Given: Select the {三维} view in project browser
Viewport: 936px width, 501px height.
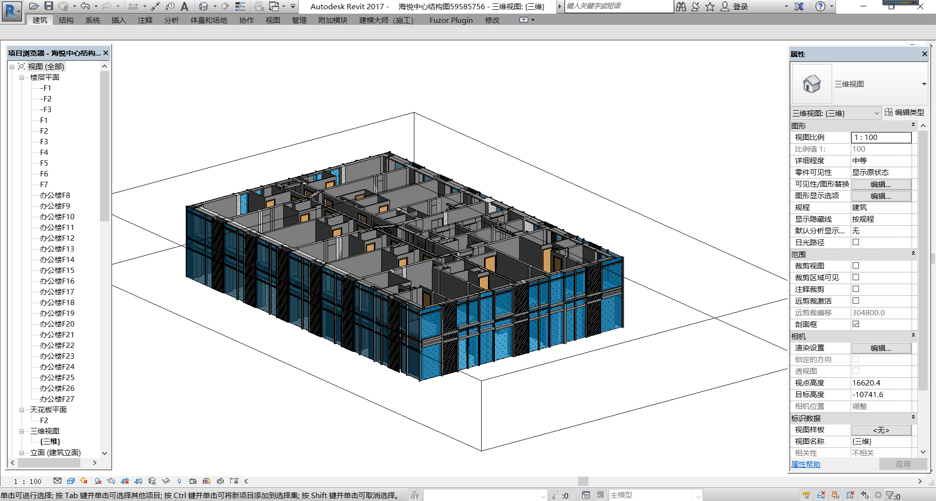Looking at the screenshot, I should [50, 442].
